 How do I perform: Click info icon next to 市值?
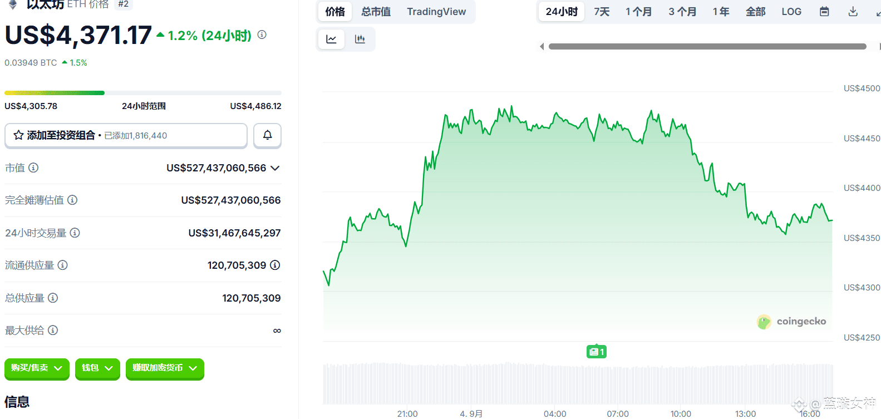(x=33, y=167)
